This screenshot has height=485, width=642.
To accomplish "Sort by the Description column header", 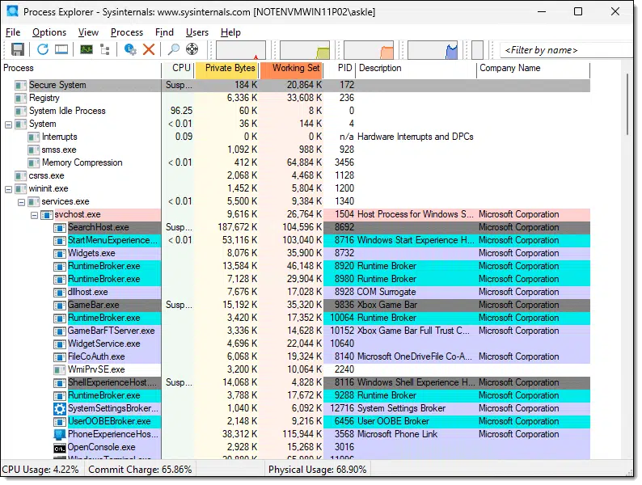I will (x=416, y=69).
